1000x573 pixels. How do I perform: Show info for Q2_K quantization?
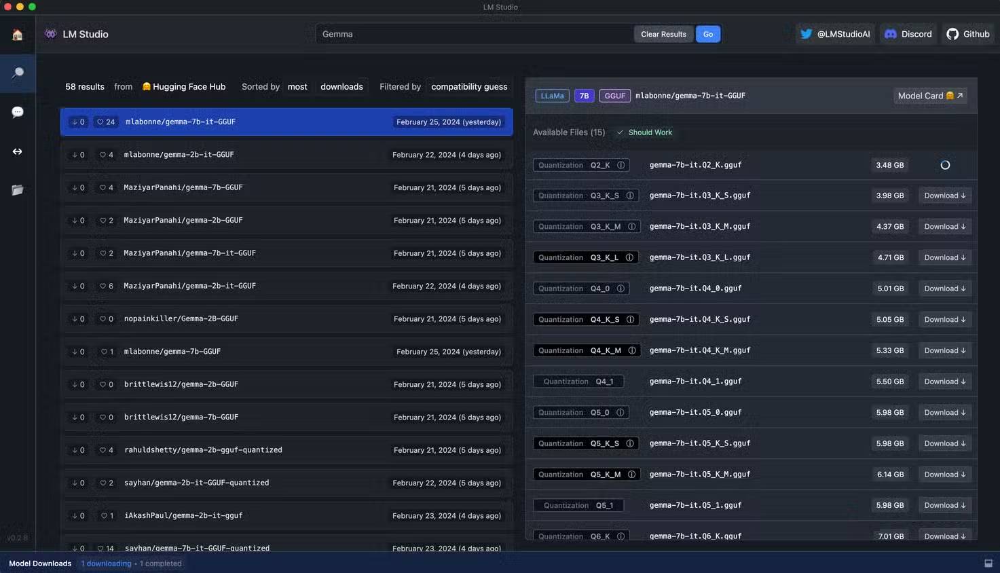[x=621, y=165]
